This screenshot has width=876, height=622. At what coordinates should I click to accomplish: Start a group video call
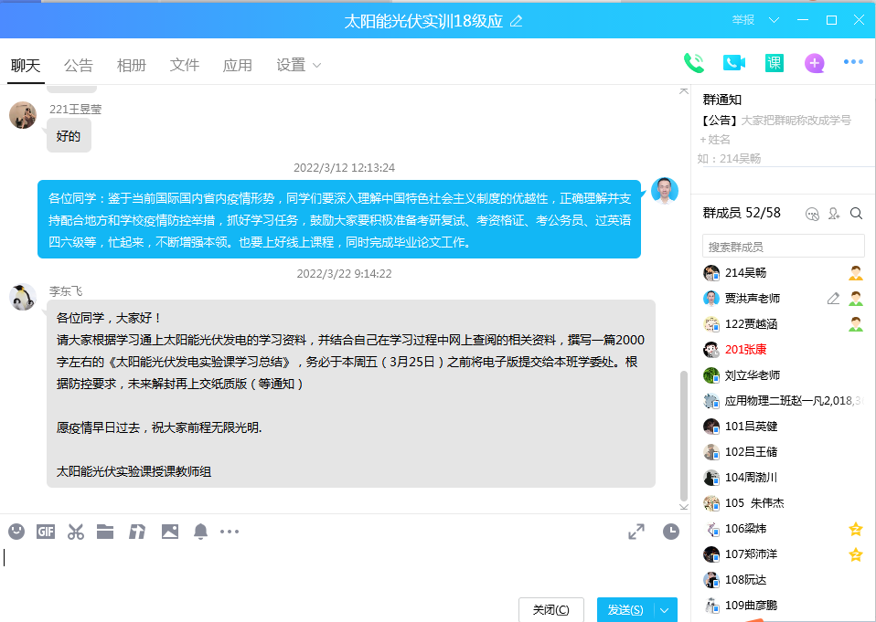(734, 63)
